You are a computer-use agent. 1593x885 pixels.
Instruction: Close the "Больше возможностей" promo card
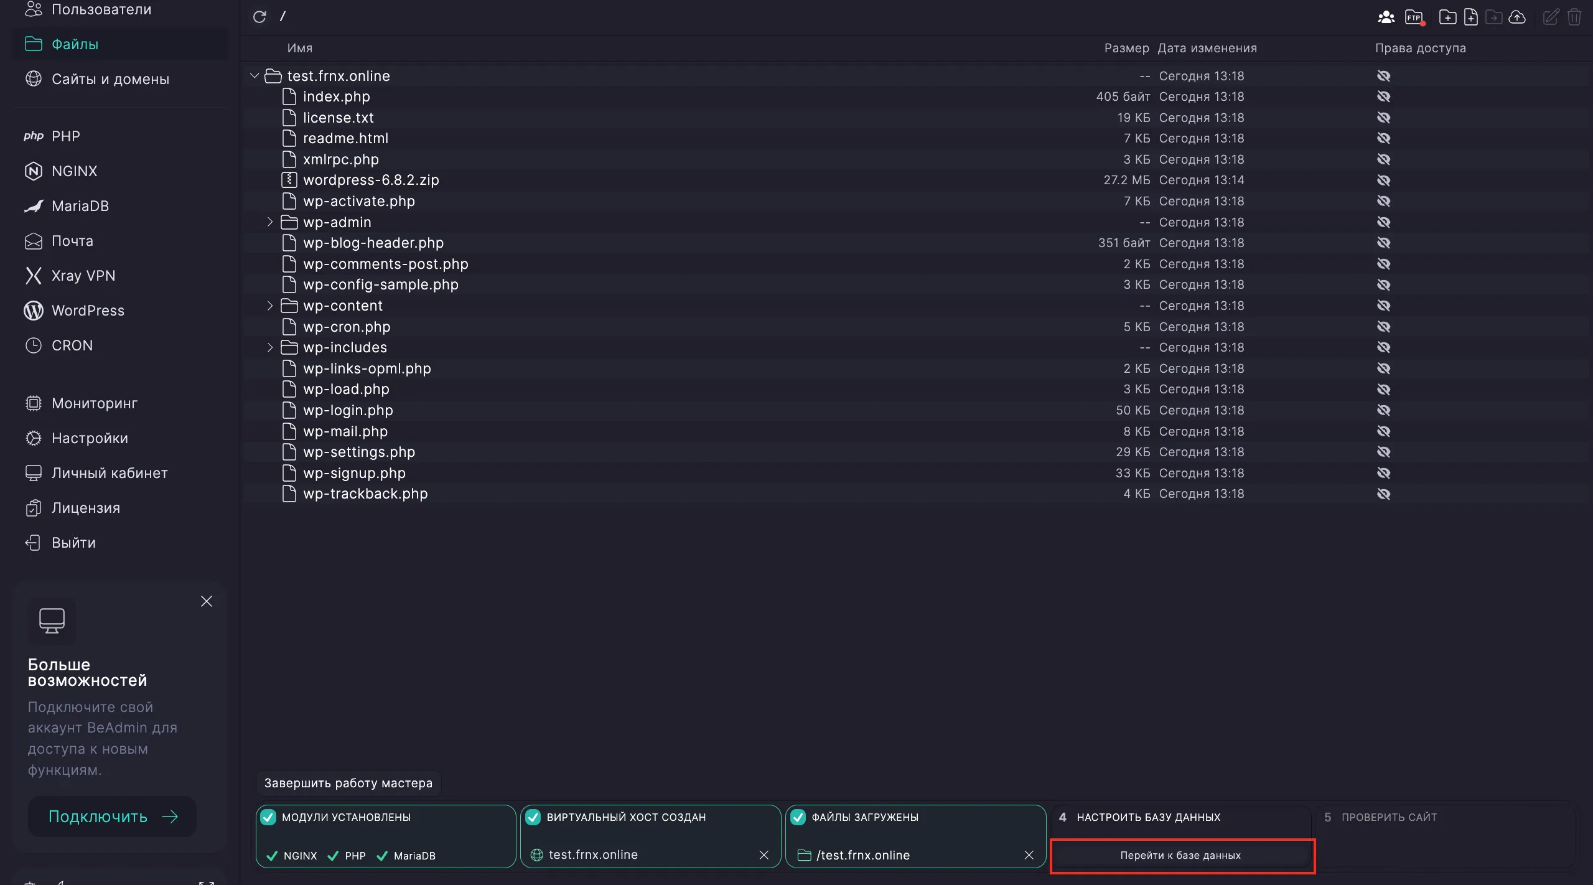(207, 601)
